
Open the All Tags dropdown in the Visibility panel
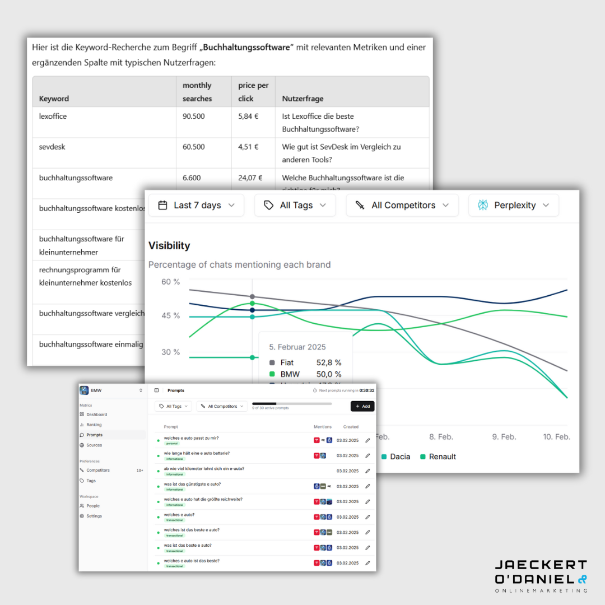click(x=295, y=205)
